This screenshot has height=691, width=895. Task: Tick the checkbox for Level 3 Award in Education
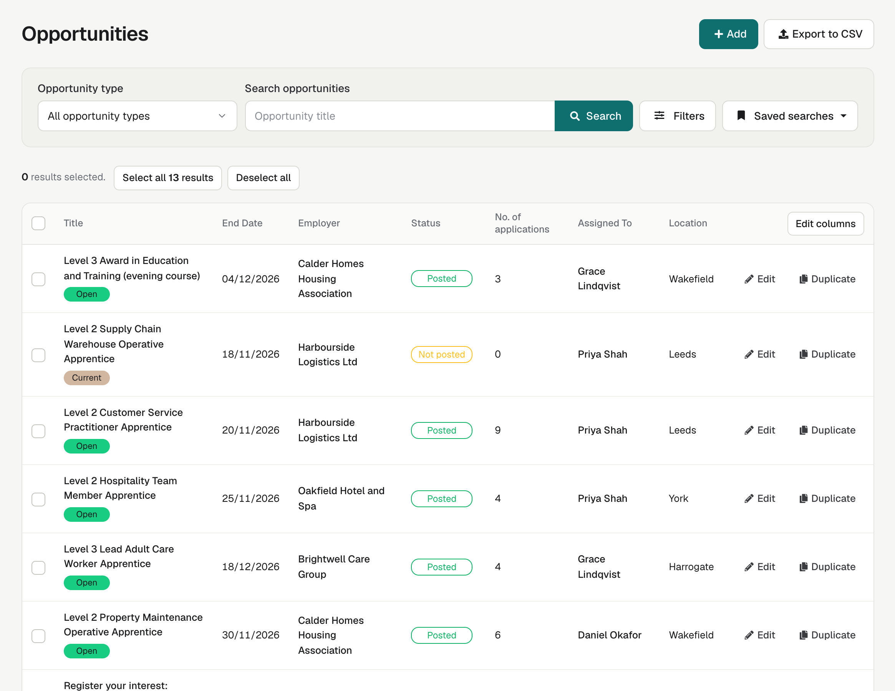click(x=38, y=279)
